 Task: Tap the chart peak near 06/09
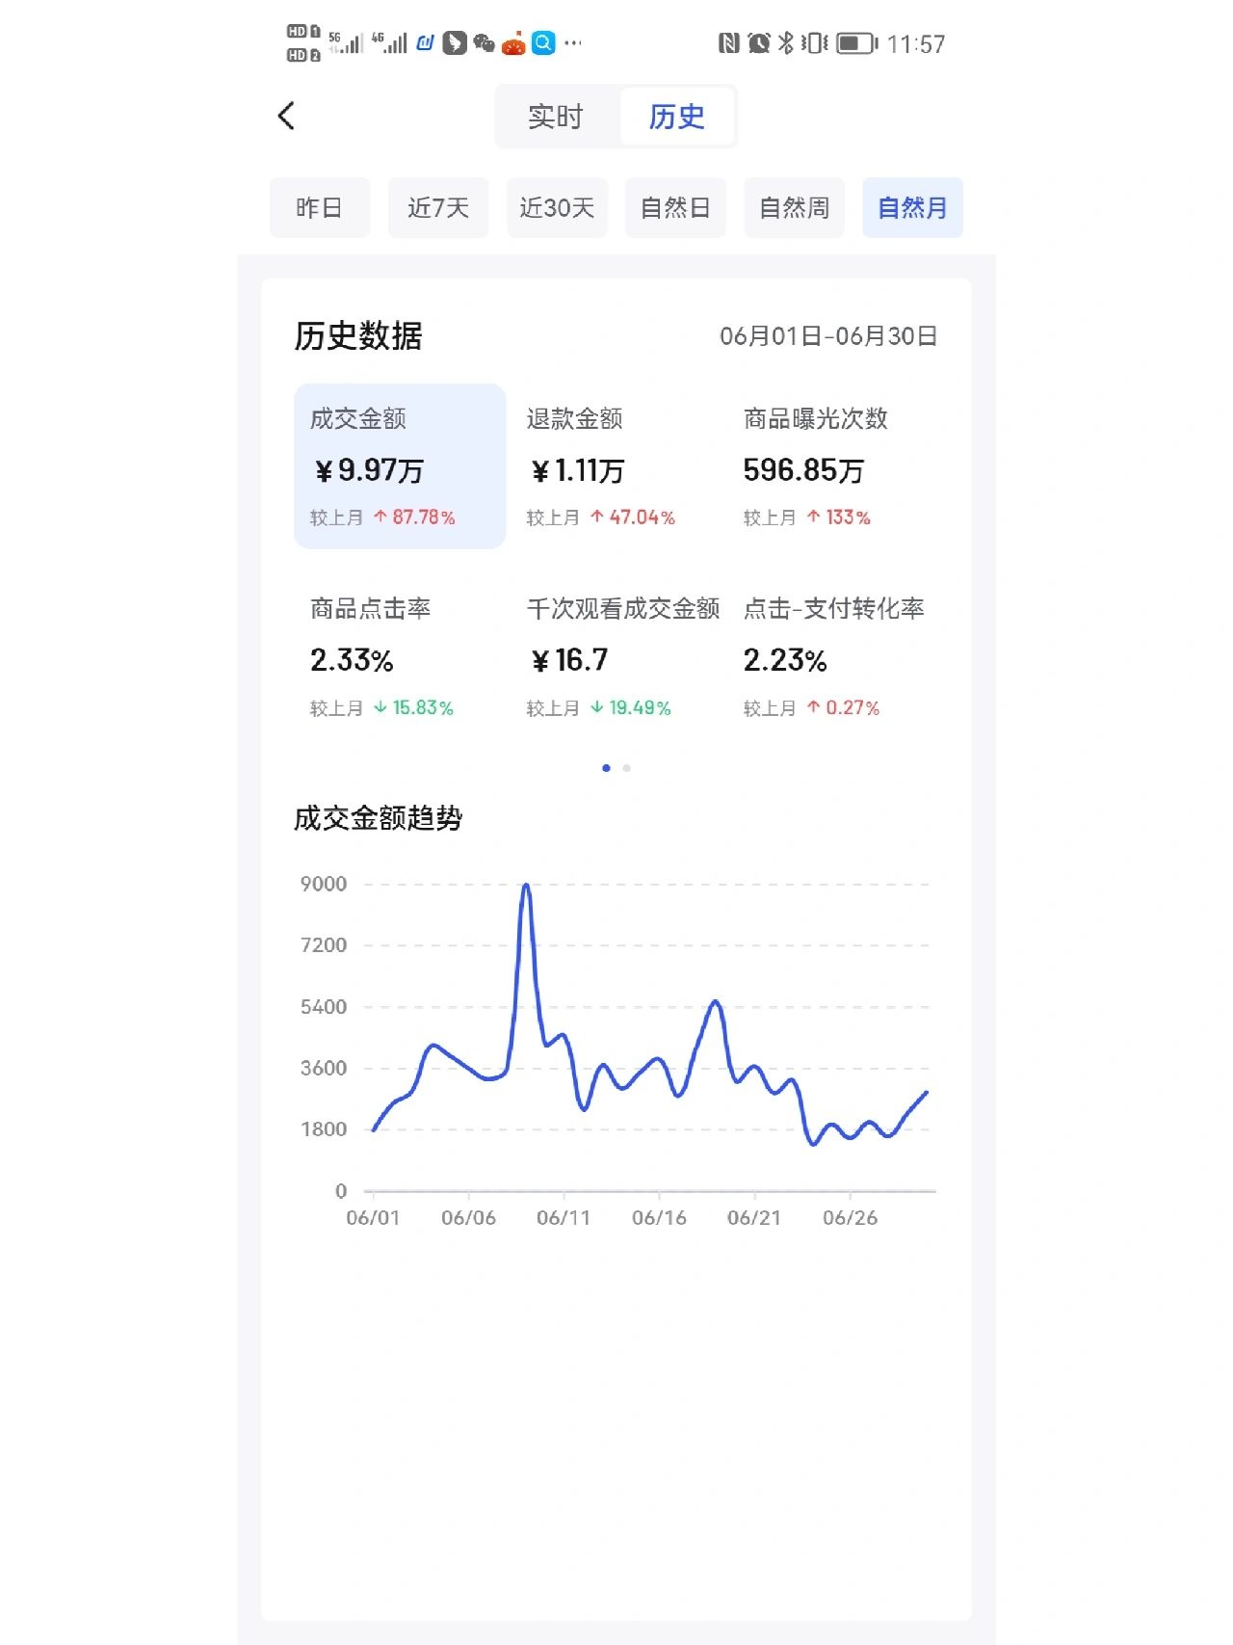526,886
